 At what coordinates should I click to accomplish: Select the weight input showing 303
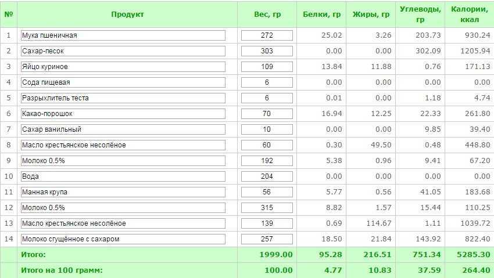(267, 51)
